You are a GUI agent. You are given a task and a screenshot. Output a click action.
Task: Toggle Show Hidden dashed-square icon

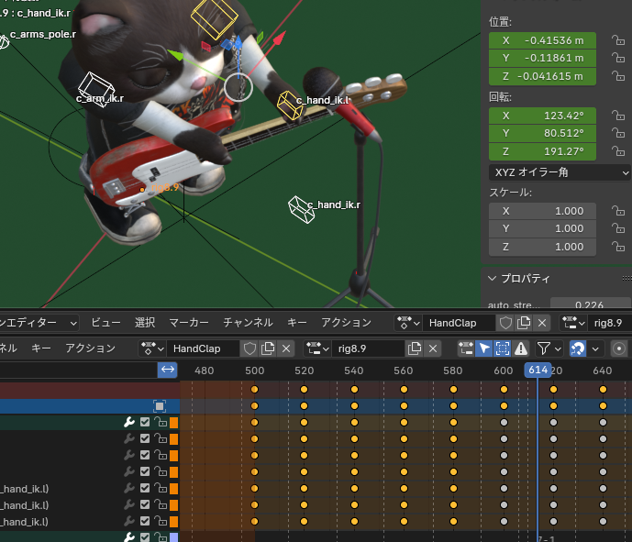tap(503, 348)
